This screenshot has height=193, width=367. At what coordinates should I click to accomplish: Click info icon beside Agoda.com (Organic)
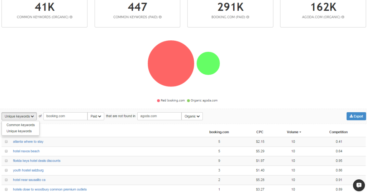click(x=343, y=17)
